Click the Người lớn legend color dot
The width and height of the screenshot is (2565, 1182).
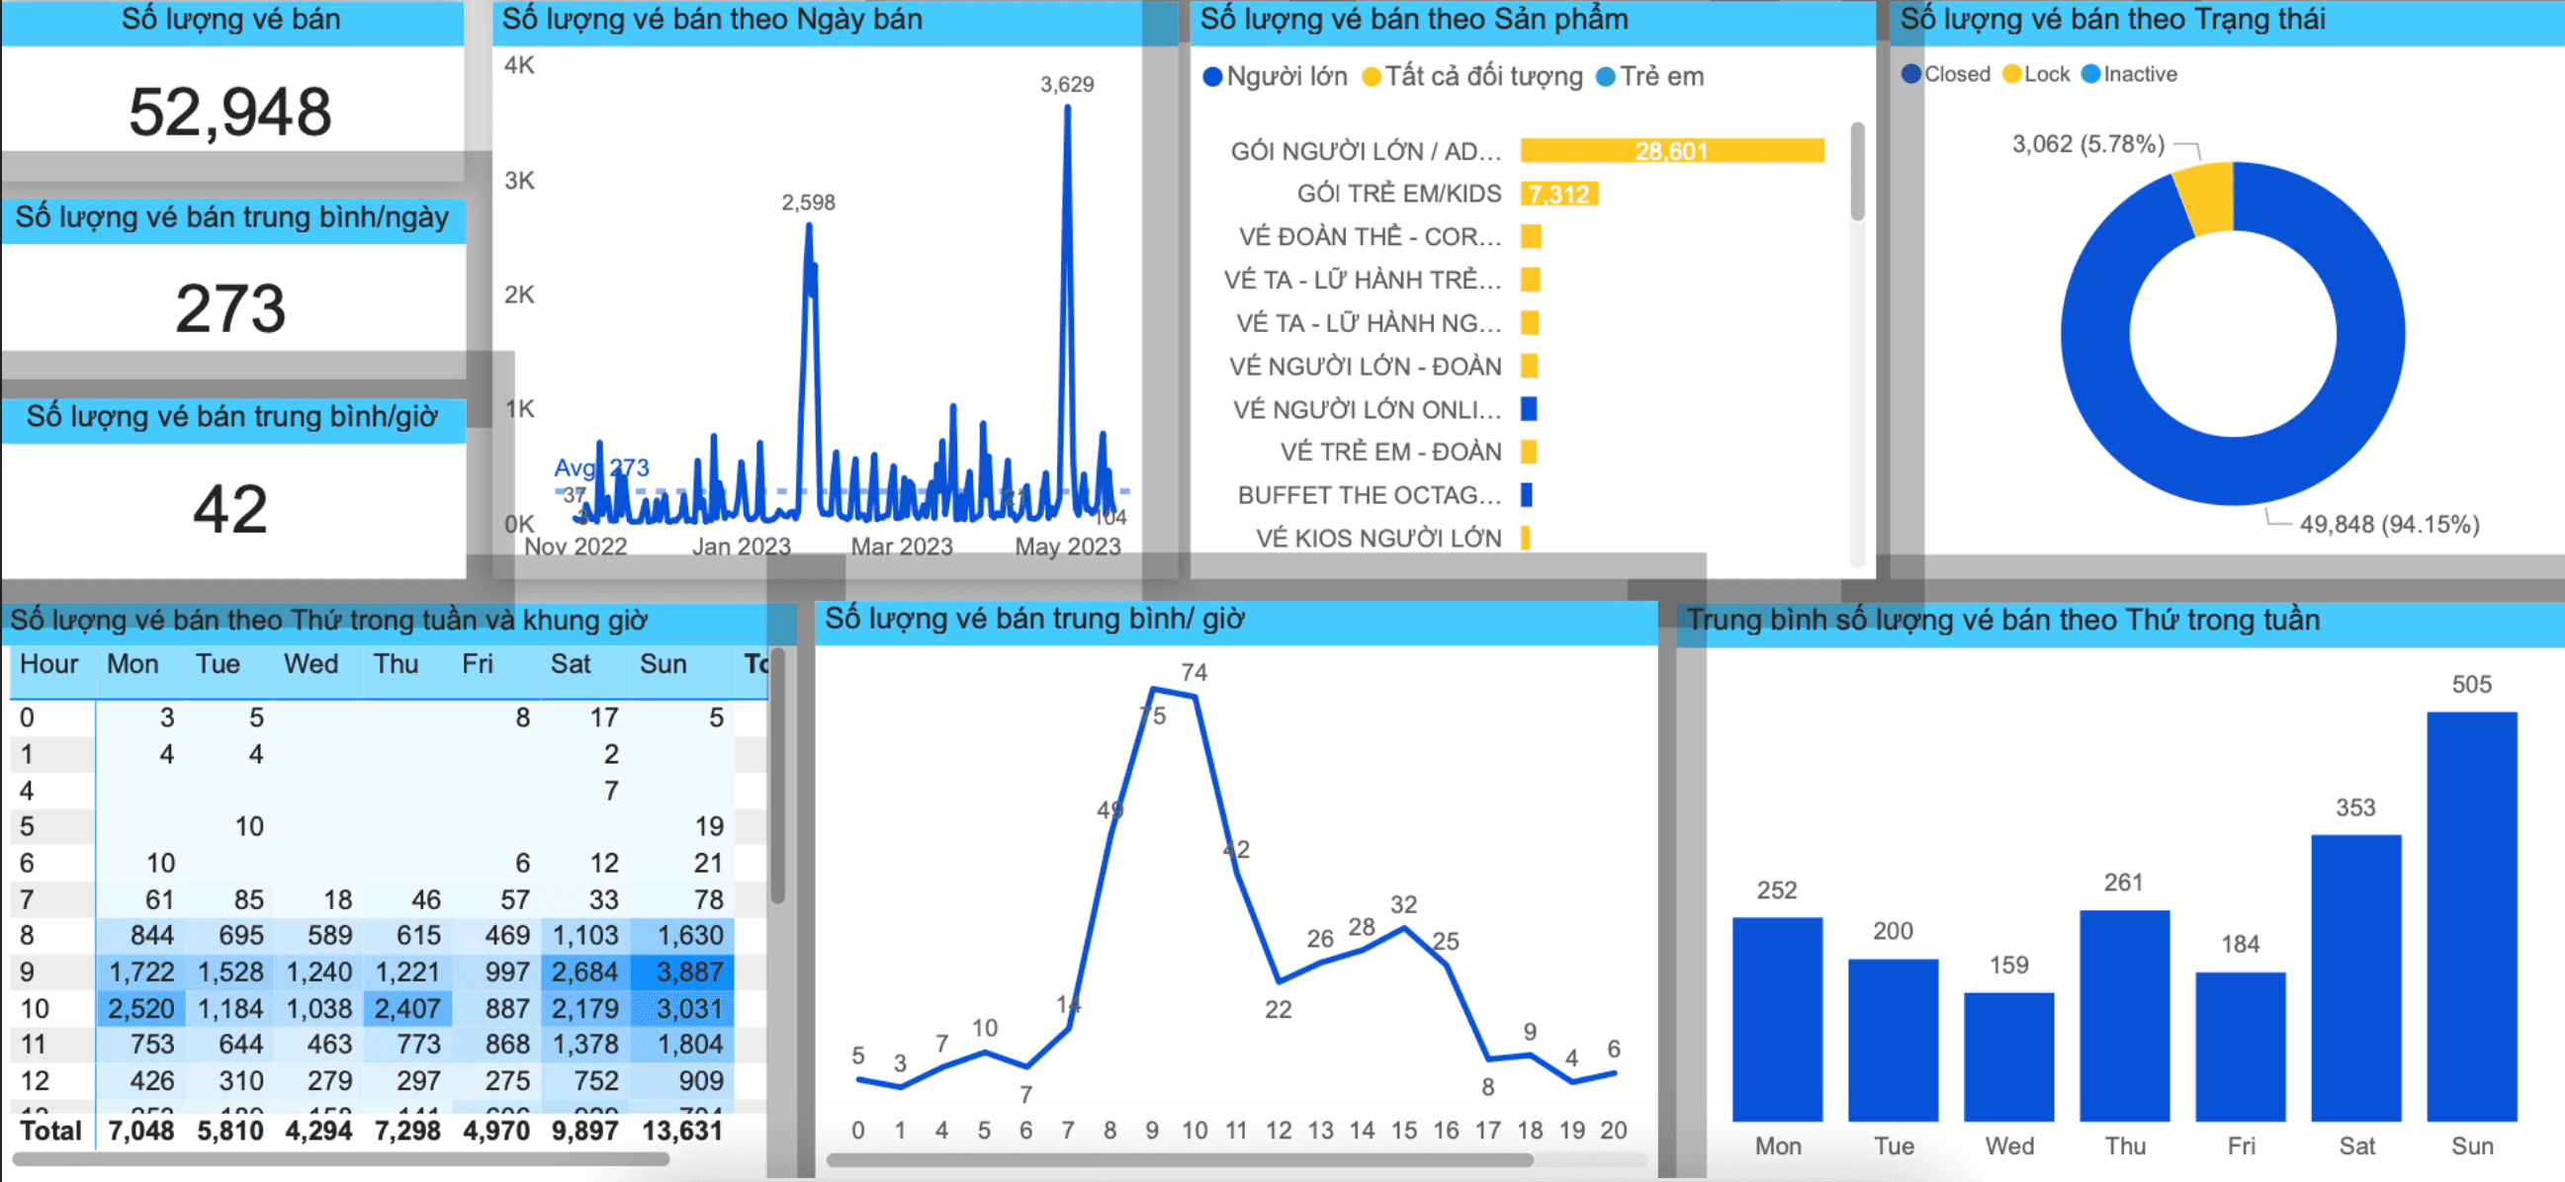[1212, 77]
